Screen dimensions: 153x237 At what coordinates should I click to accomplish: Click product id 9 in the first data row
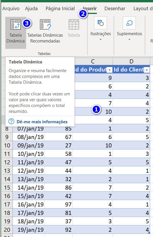pyautogui.click(x=94, y=78)
